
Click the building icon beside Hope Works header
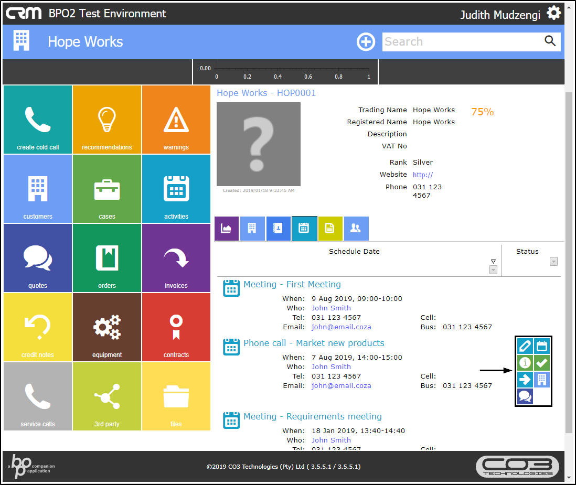point(22,40)
